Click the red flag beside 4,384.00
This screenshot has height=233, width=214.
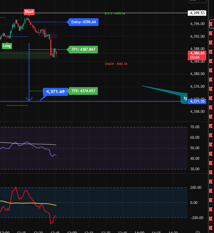[211, 62]
